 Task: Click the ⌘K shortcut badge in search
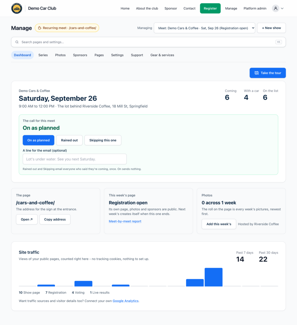(x=279, y=42)
